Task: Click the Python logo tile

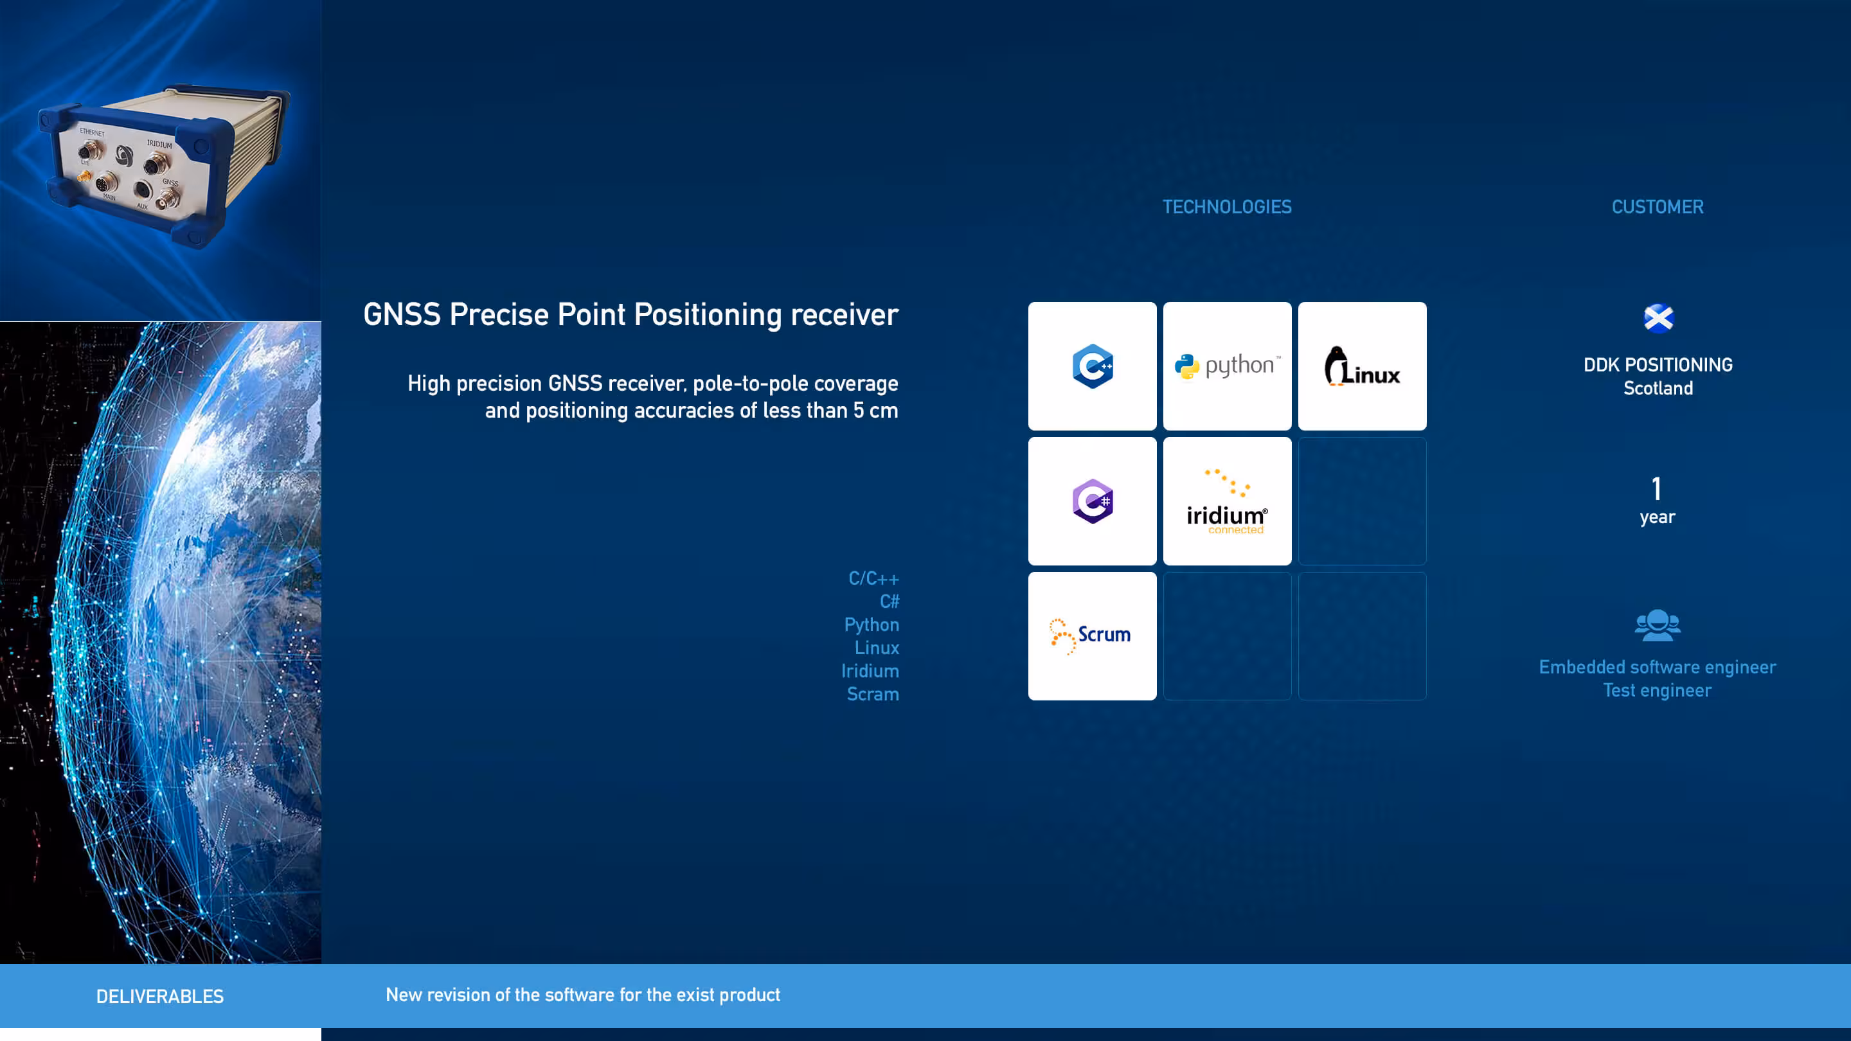Action: (x=1226, y=366)
